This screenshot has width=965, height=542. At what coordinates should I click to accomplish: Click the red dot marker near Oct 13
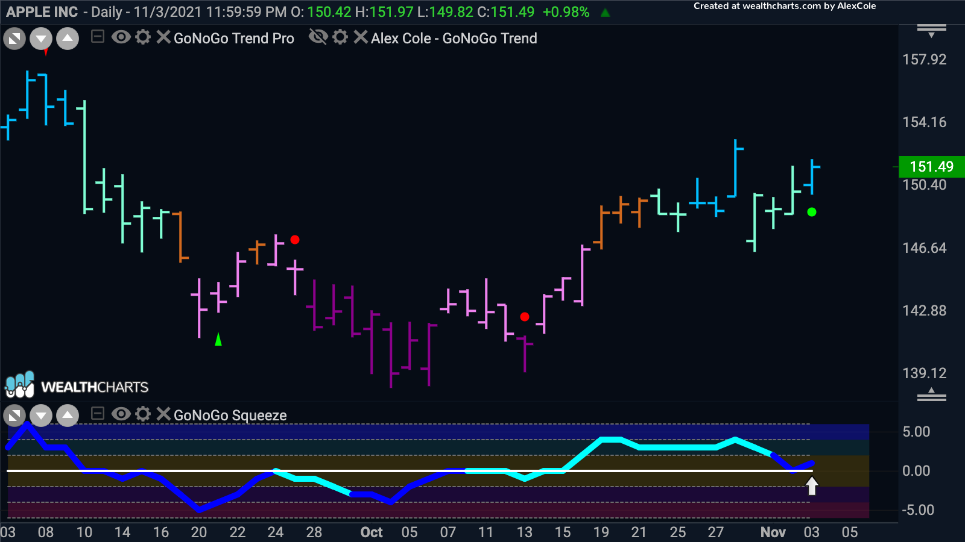pyautogui.click(x=525, y=317)
